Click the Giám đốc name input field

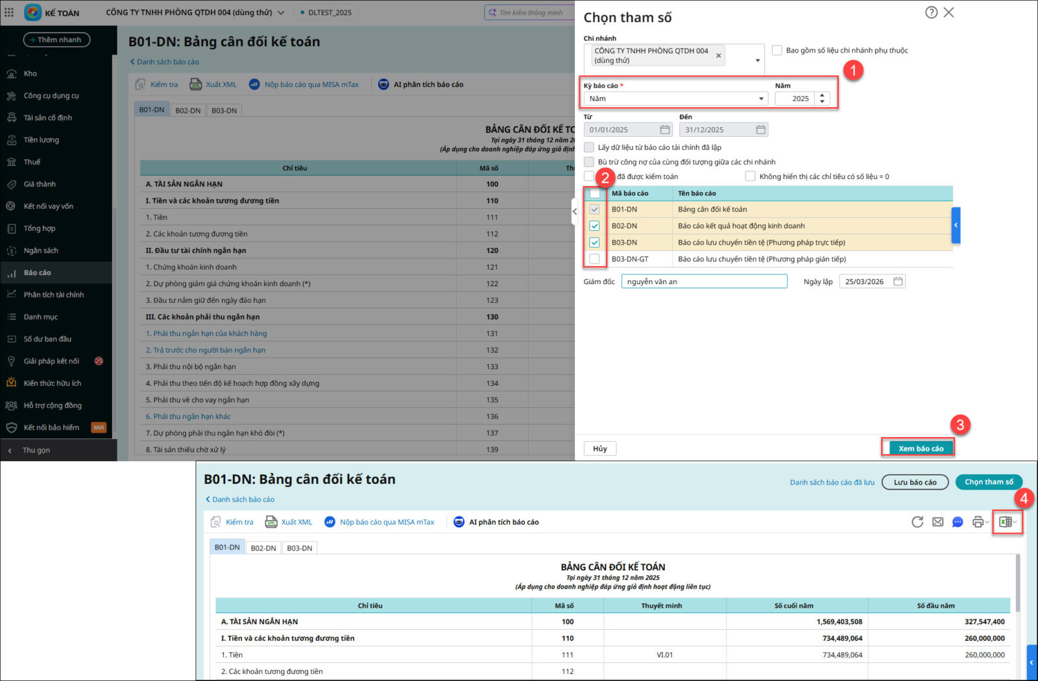point(704,281)
